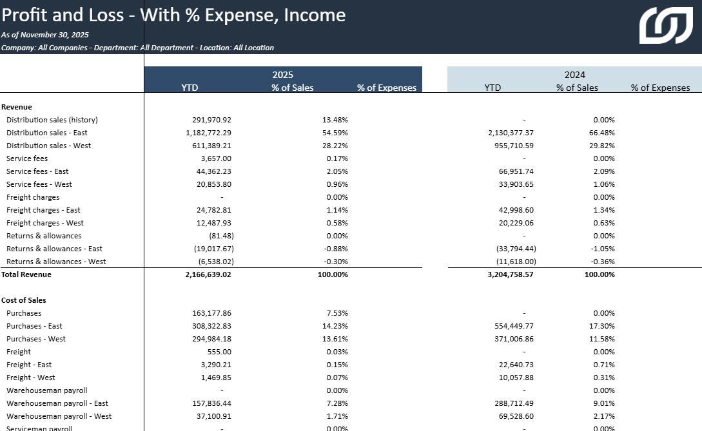The width and height of the screenshot is (702, 431).
Task: Select the '% of Expenses' header under 2024
Action: pyautogui.click(x=660, y=88)
